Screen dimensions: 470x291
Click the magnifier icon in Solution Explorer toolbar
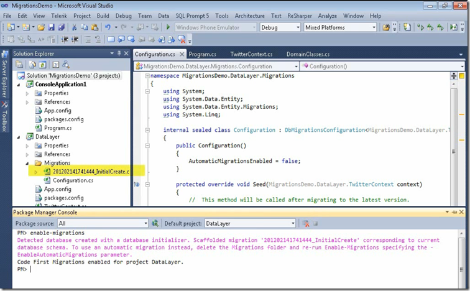(66, 65)
